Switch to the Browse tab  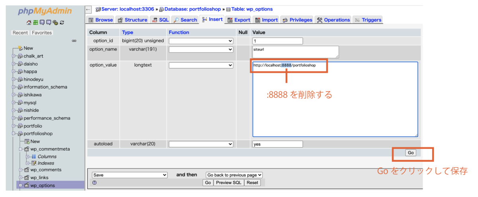pos(100,20)
